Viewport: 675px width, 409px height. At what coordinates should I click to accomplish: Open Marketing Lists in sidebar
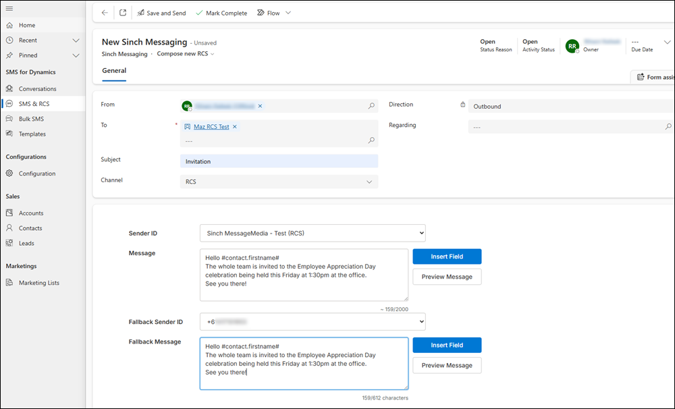point(43,283)
